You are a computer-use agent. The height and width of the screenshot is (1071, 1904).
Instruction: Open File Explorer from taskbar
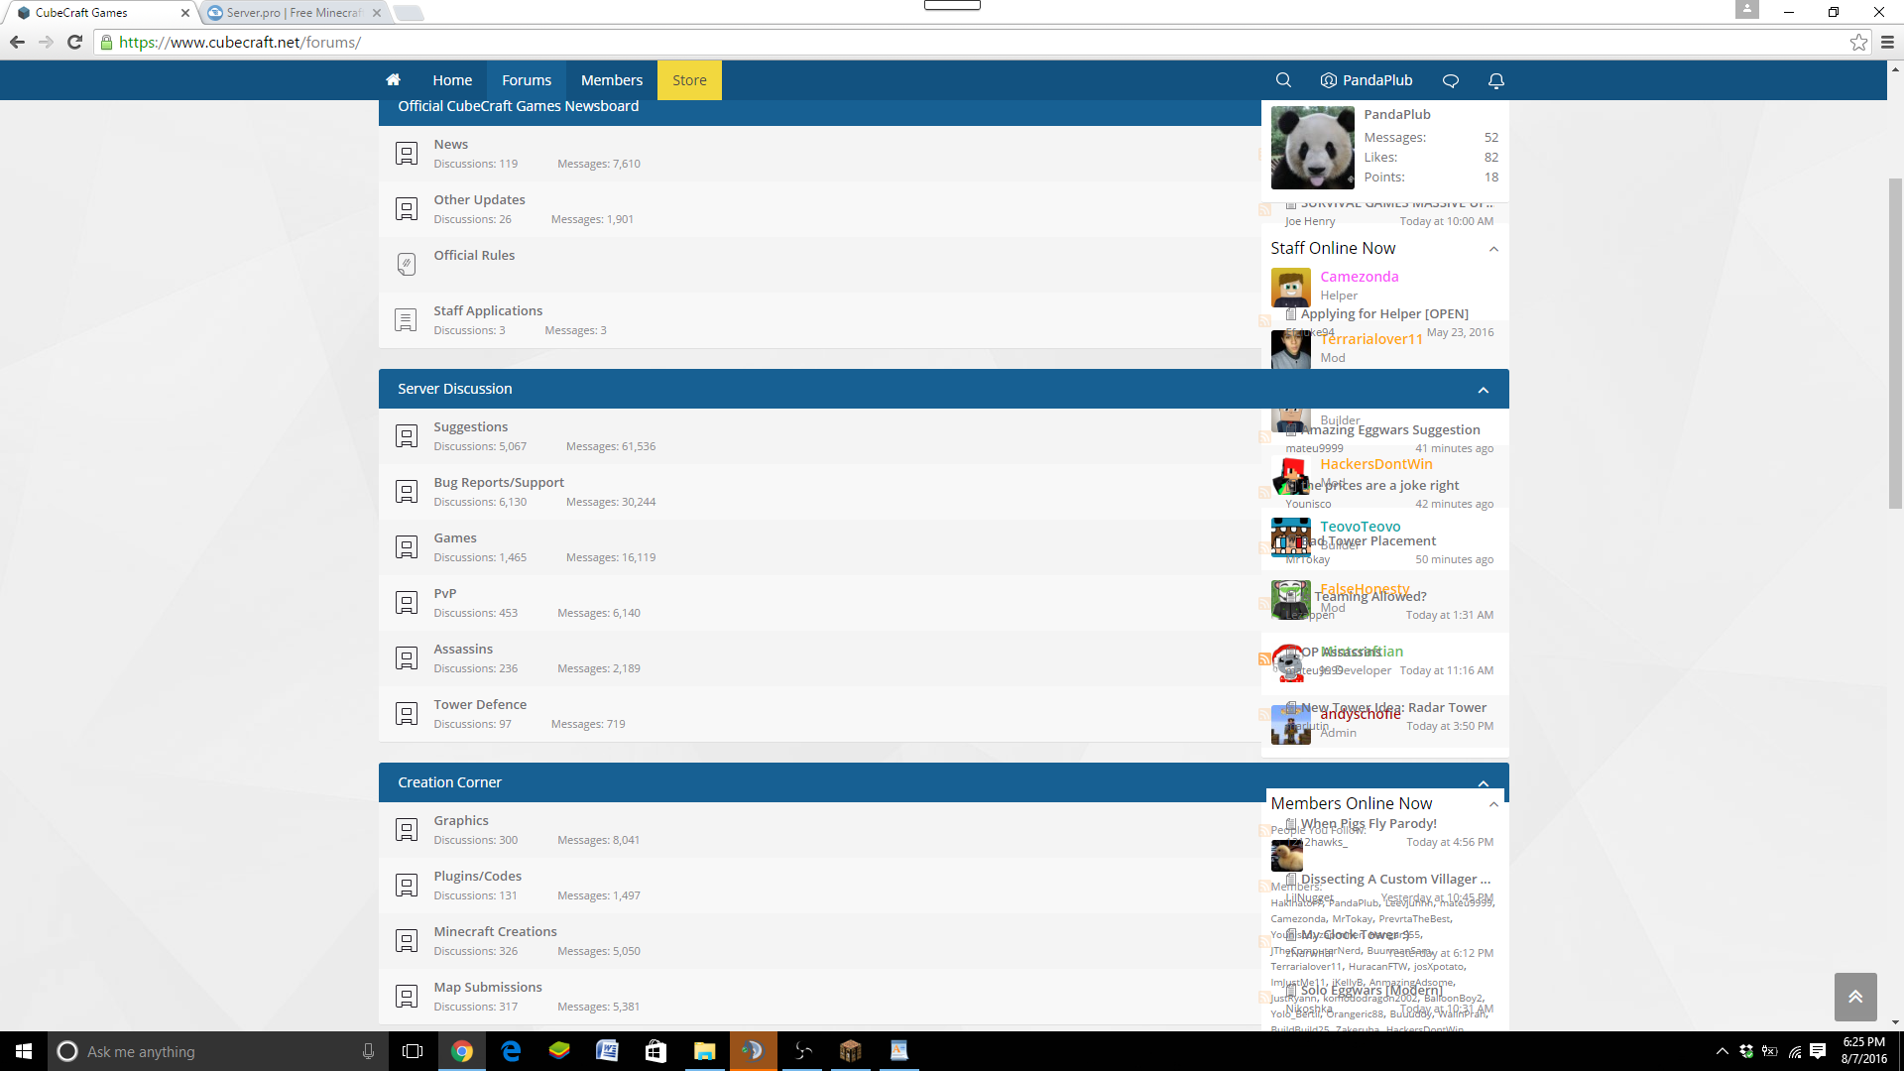pyautogui.click(x=704, y=1051)
